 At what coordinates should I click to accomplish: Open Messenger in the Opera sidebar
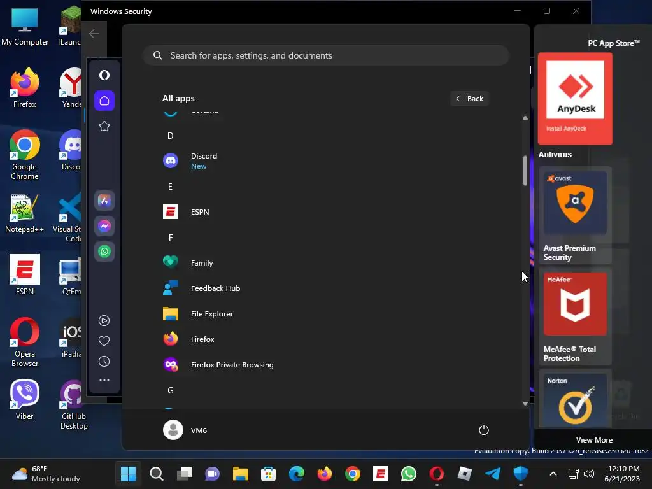(x=104, y=226)
